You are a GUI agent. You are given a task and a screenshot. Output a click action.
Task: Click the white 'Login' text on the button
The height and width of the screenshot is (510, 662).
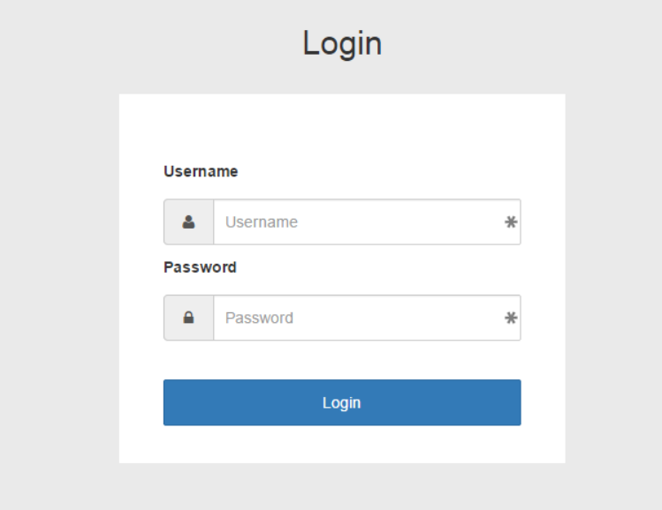tap(341, 403)
